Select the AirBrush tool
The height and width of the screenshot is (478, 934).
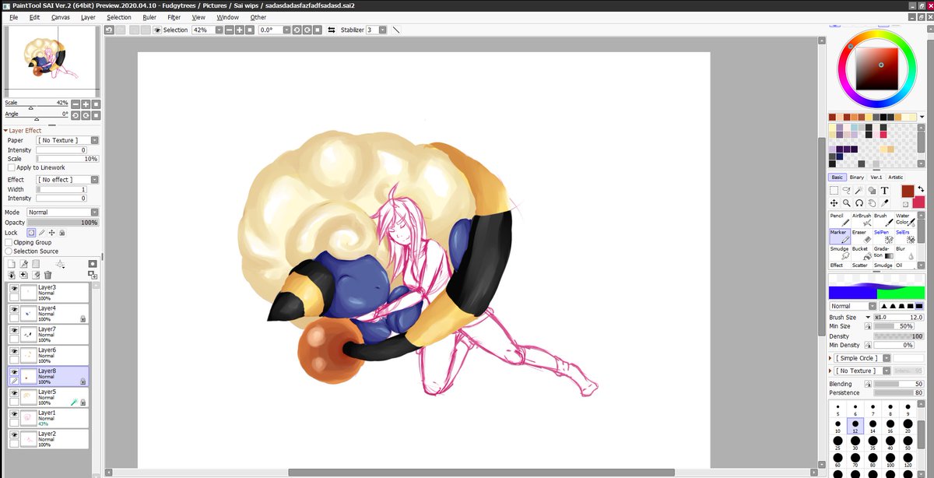861,220
